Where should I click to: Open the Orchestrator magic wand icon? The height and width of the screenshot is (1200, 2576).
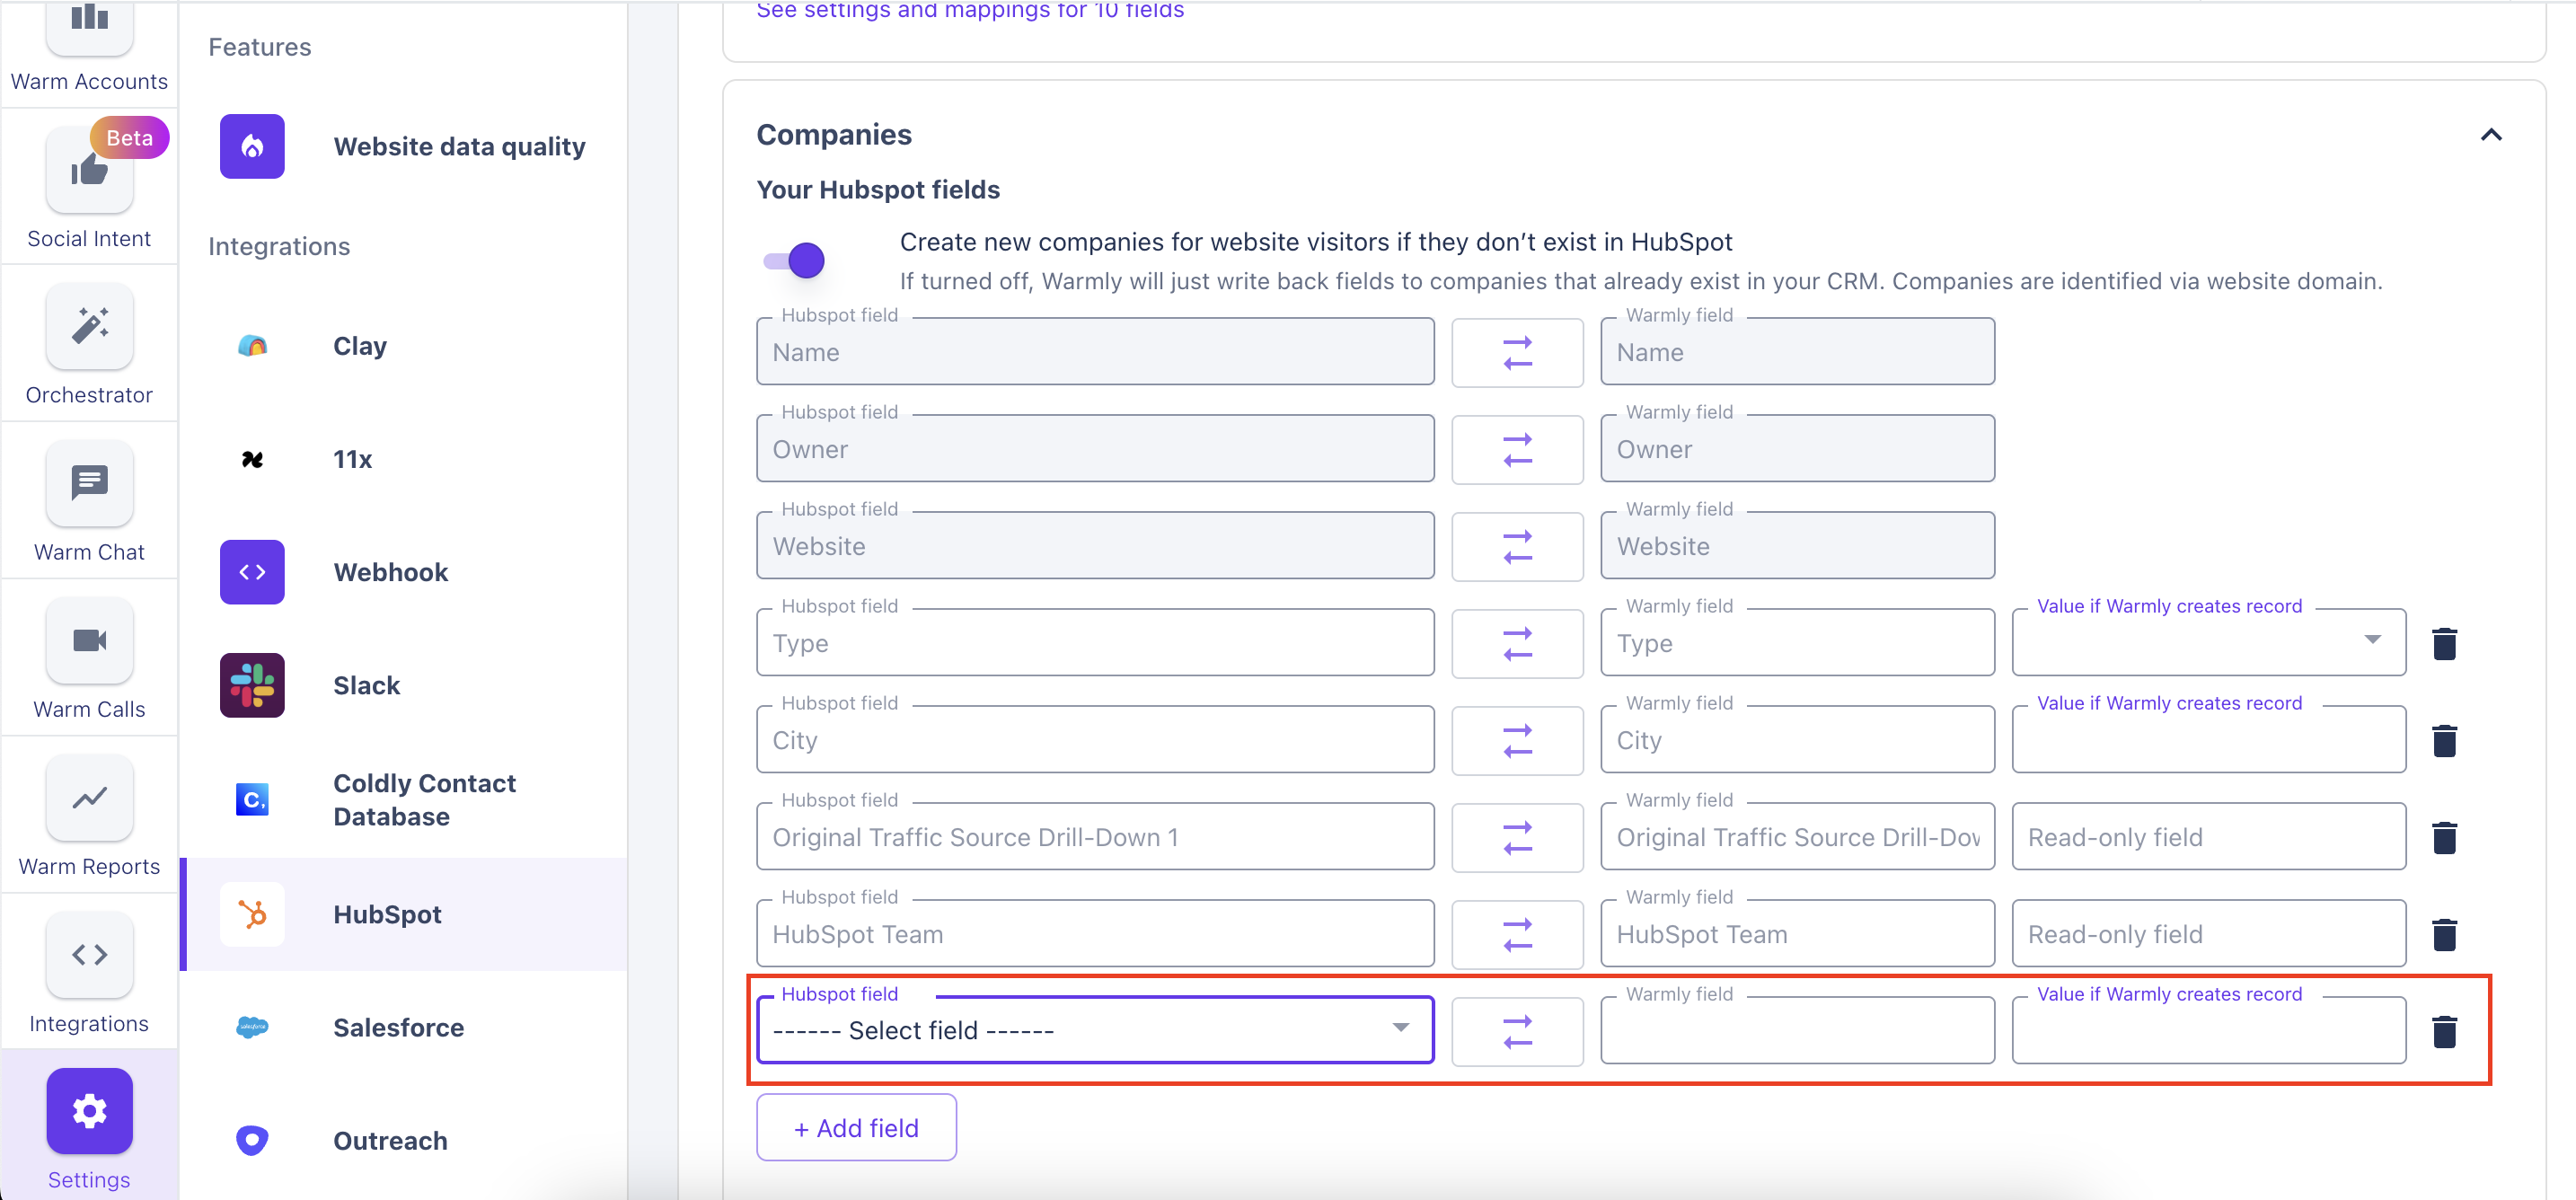[89, 327]
